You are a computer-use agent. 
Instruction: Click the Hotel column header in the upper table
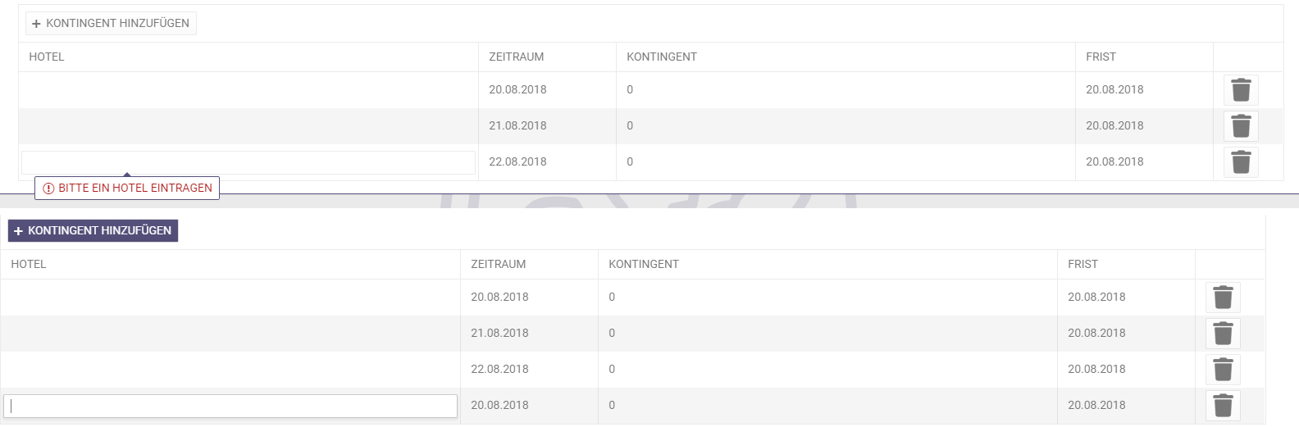tap(47, 57)
